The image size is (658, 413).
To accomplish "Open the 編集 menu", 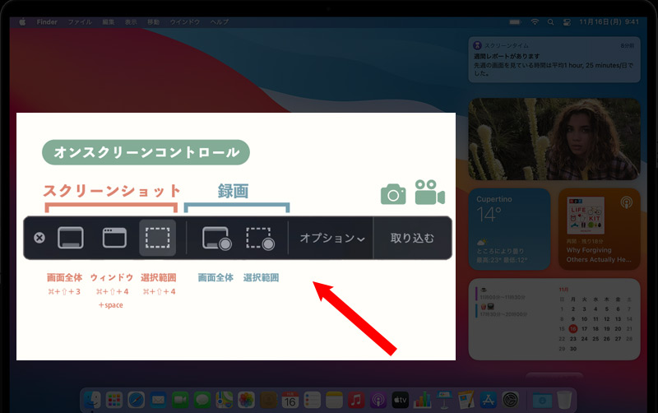I will 109,22.
